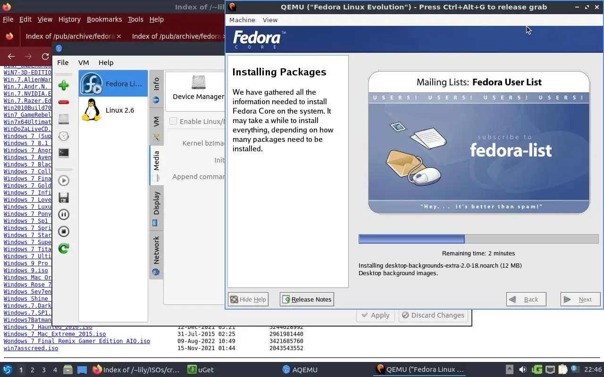
Task: Click the Next button in Fedora installer
Action: coord(580,299)
